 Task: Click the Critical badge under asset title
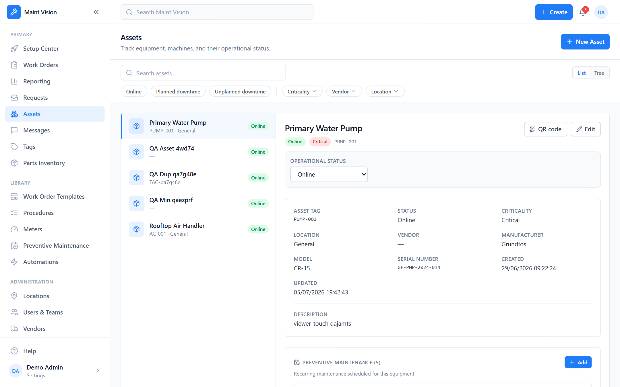coord(320,142)
